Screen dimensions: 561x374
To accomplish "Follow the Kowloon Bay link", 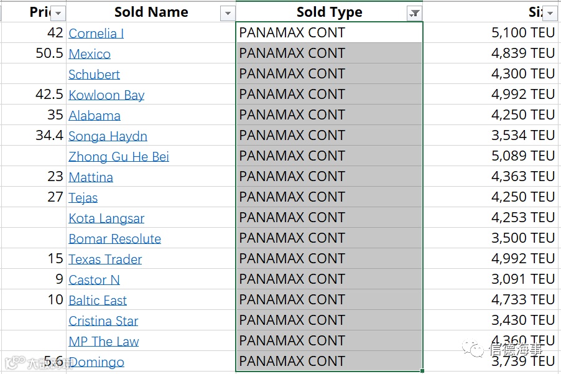I will pos(106,95).
